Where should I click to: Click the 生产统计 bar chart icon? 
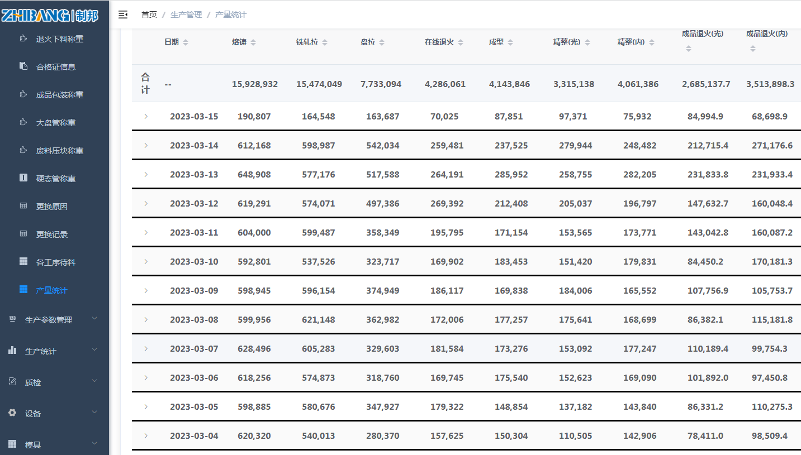(12, 351)
